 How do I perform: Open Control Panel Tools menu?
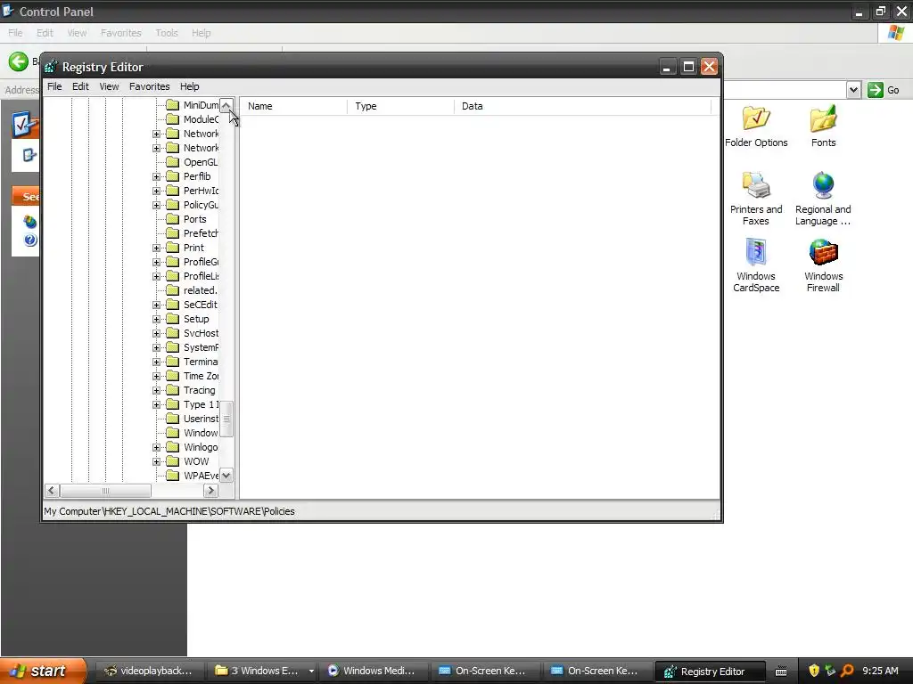click(x=167, y=33)
